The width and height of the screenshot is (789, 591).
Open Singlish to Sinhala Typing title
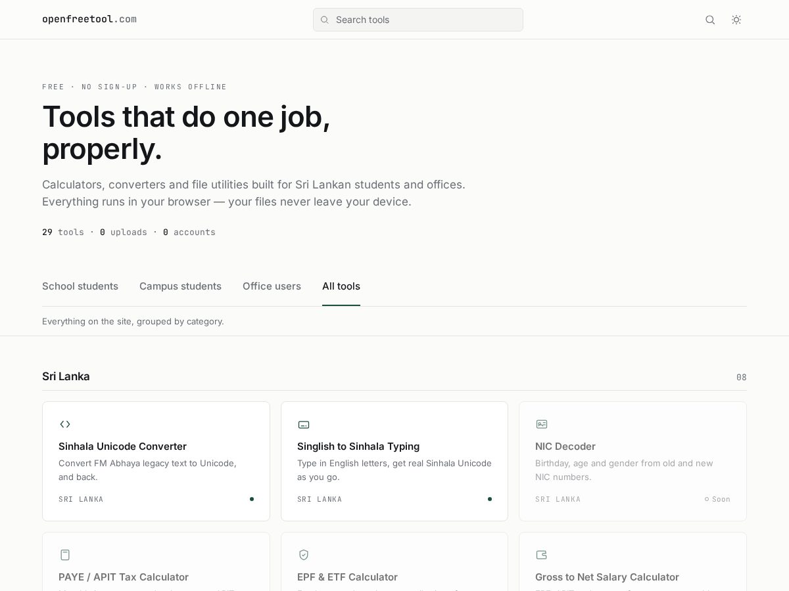tap(358, 447)
